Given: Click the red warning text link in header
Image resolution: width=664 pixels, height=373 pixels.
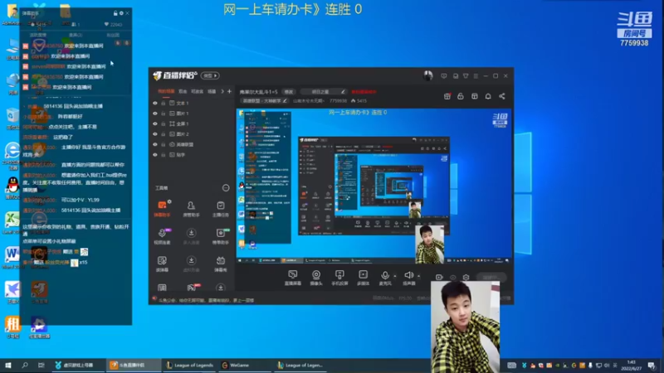Looking at the screenshot, I should pyautogui.click(x=364, y=92).
